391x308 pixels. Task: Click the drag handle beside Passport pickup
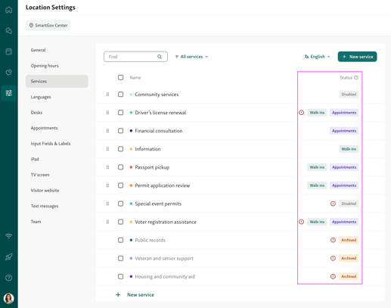(107, 167)
